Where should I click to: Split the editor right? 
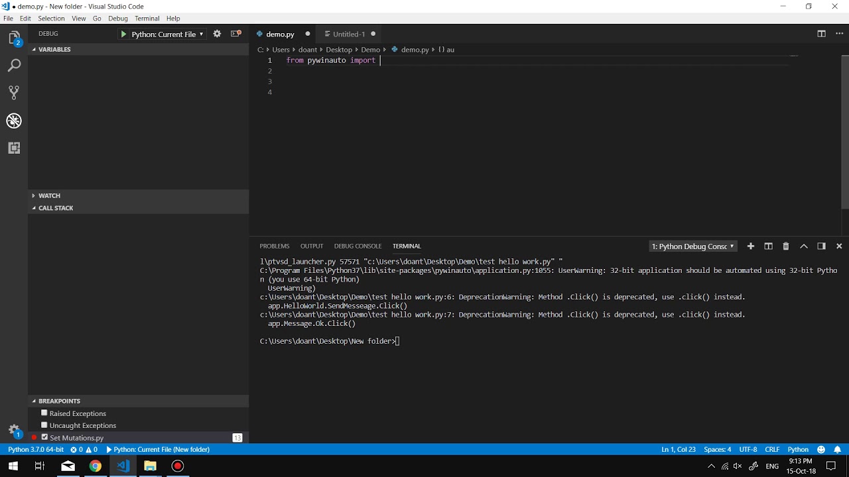pyautogui.click(x=821, y=34)
